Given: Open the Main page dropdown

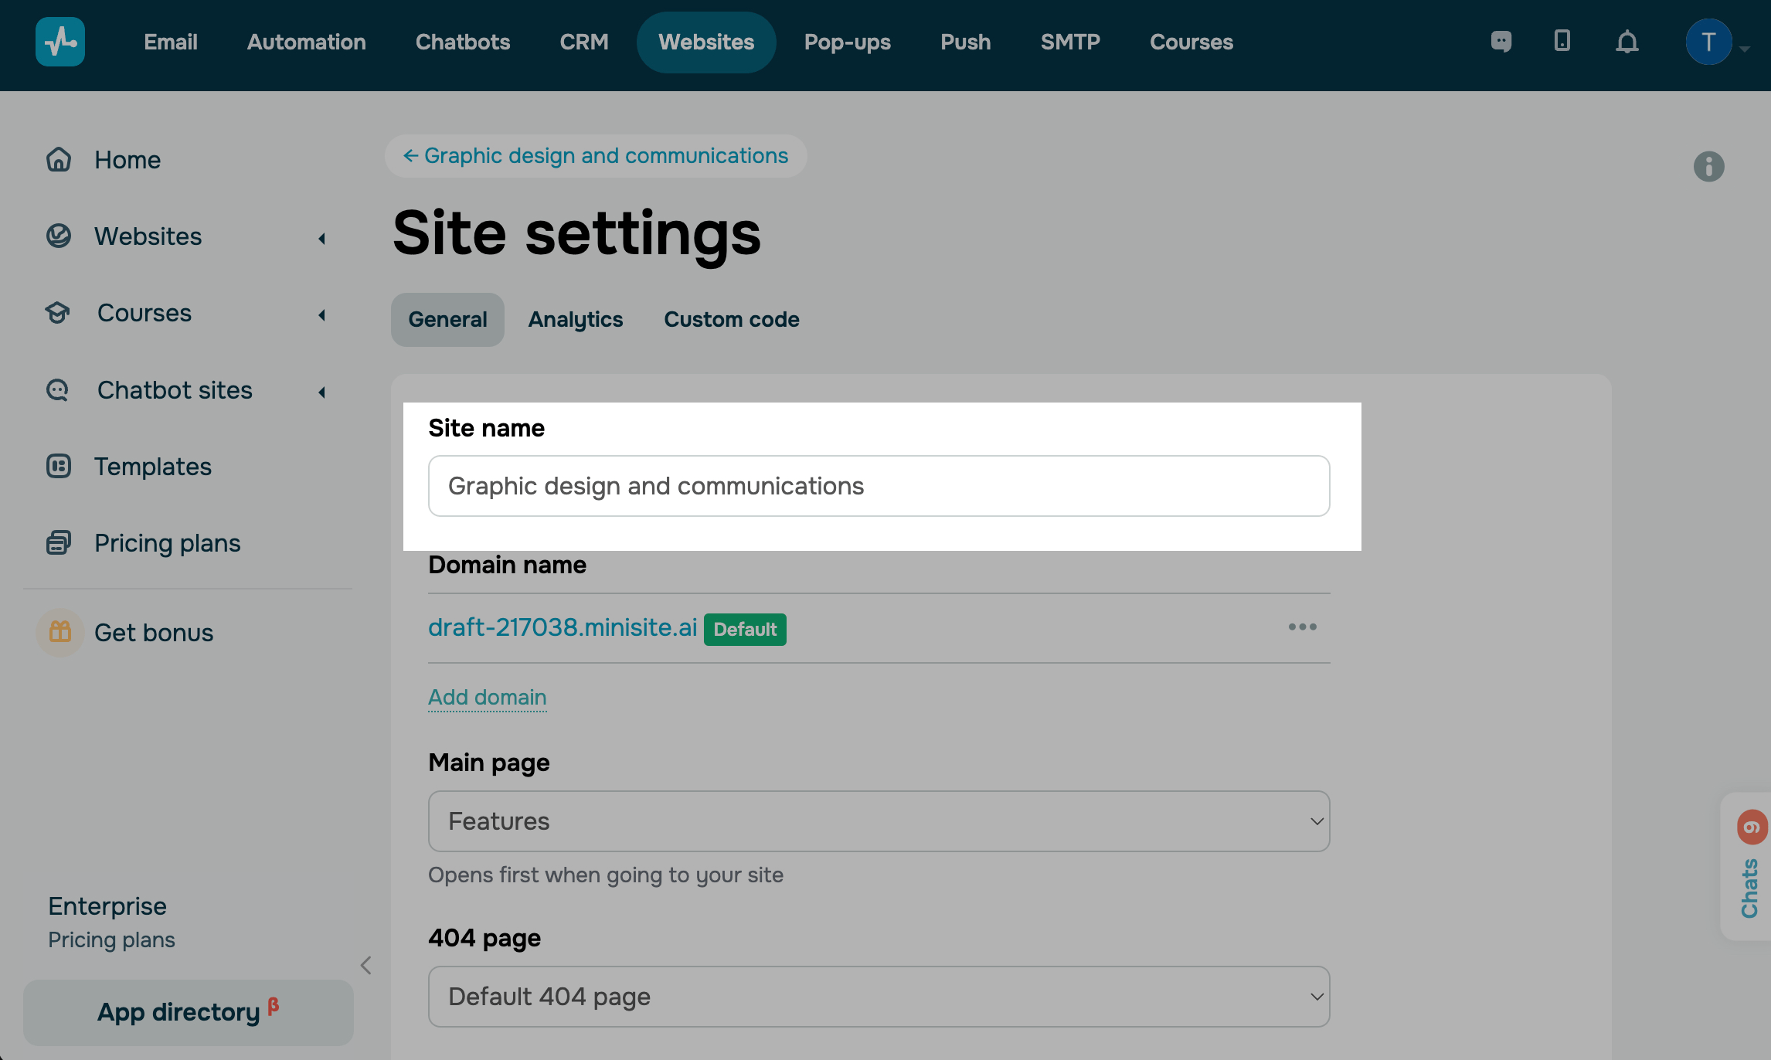Looking at the screenshot, I should tap(879, 820).
